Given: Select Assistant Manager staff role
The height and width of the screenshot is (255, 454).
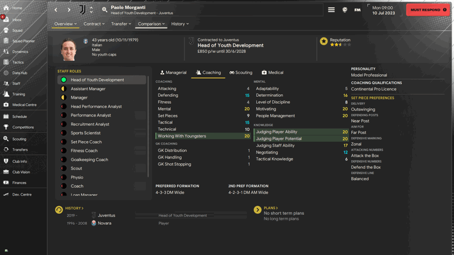Looking at the screenshot, I should coord(102,89).
